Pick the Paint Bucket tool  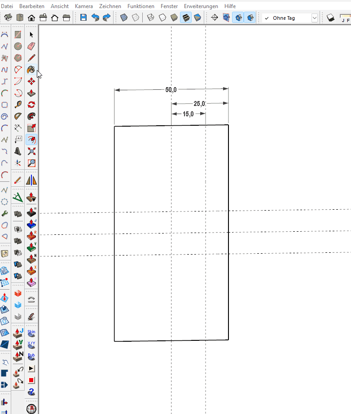point(31,70)
